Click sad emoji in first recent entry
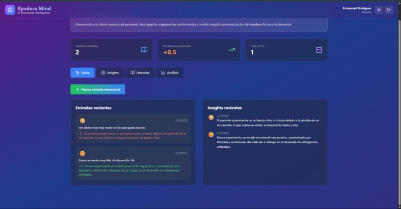 pyautogui.click(x=82, y=121)
